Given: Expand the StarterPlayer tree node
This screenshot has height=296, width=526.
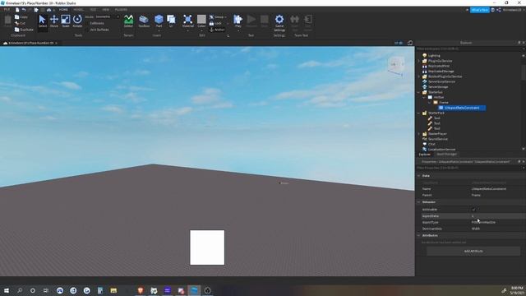Looking at the screenshot, I should pos(418,133).
